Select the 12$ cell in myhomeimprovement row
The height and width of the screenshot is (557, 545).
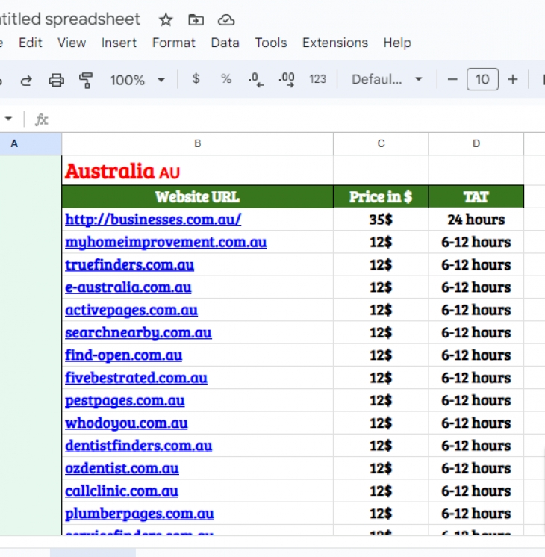coord(381,242)
